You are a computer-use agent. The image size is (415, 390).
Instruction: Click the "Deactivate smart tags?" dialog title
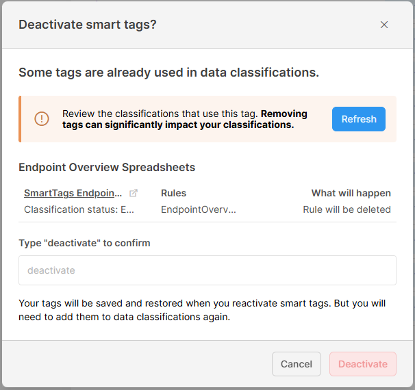[88, 25]
